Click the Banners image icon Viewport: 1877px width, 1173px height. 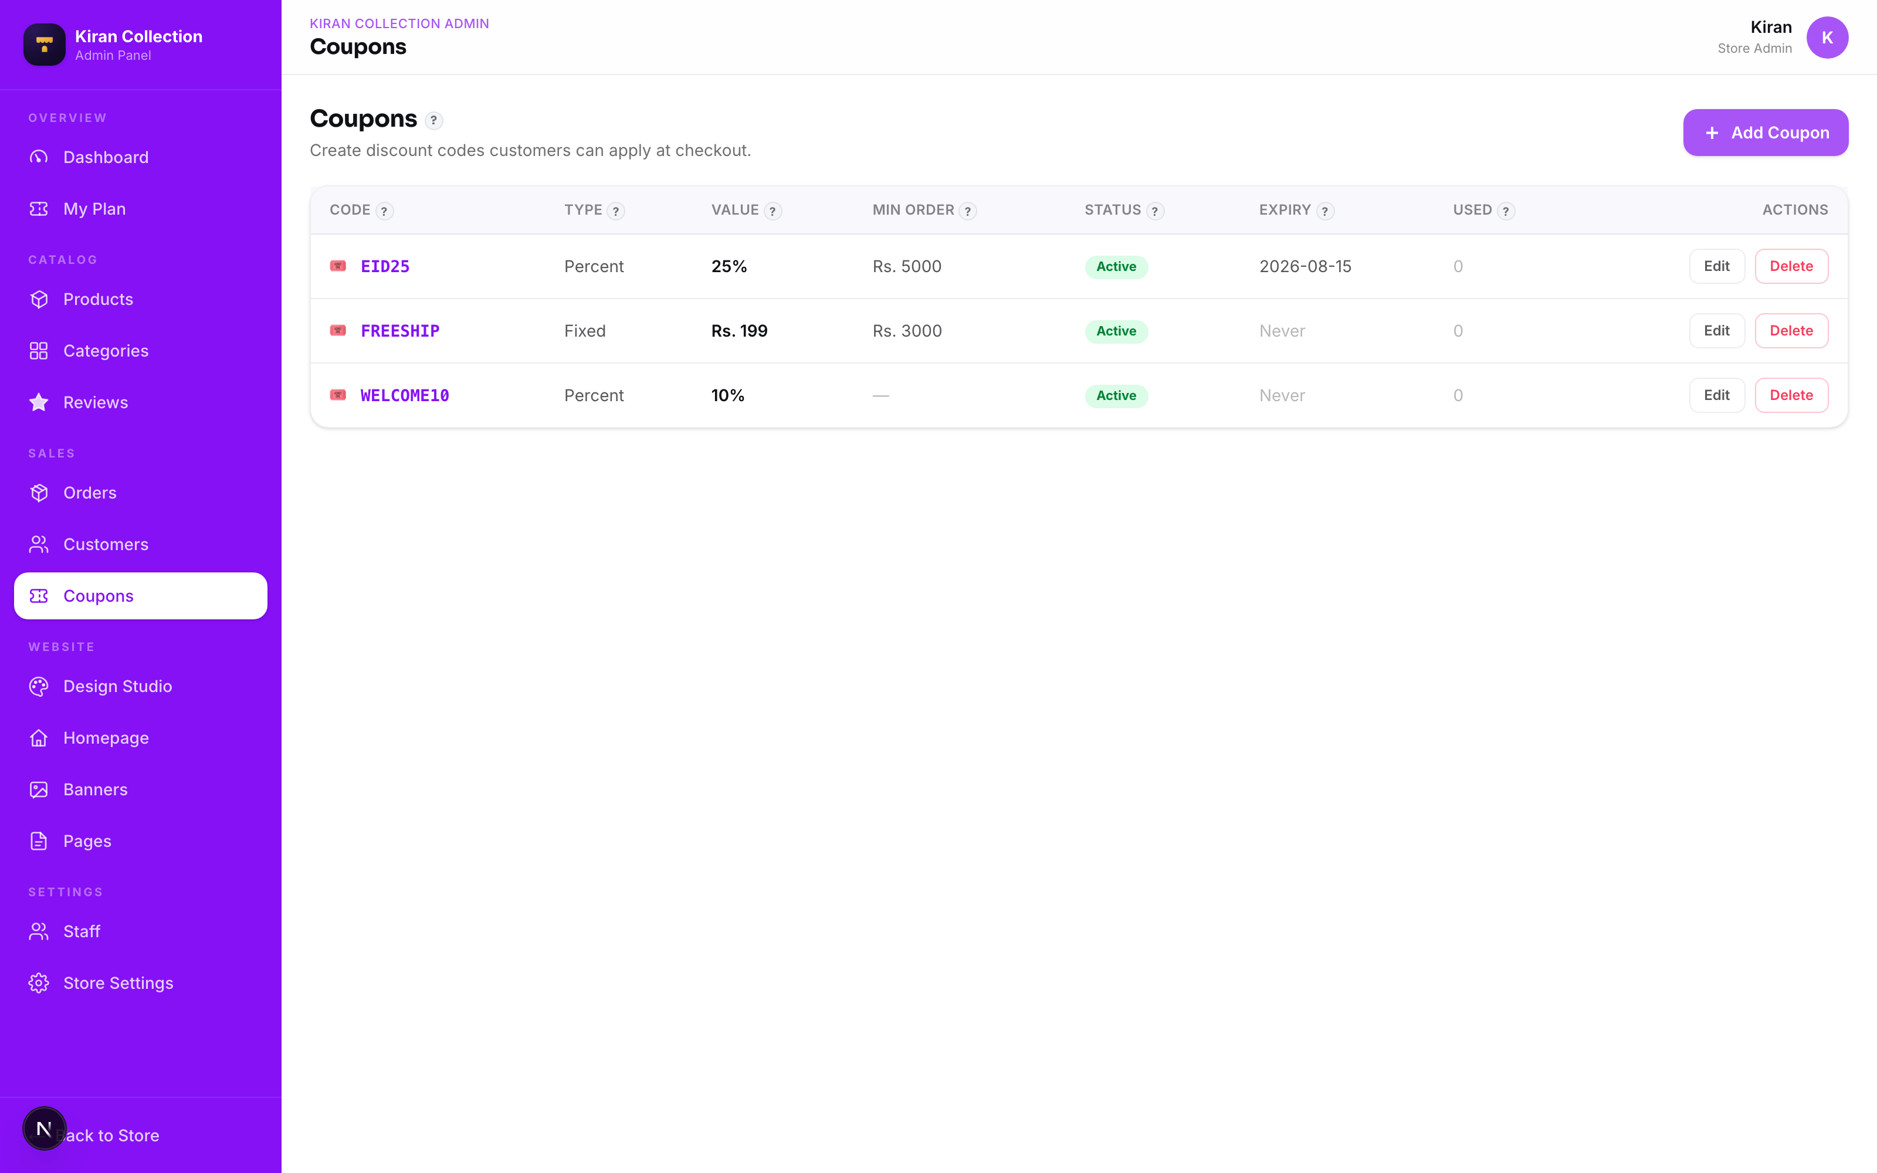[39, 790]
